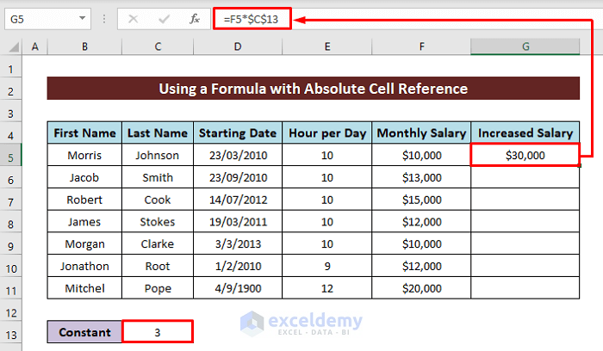This screenshot has height=351, width=603.
Task: Click the Name Box showing G5
Action: click(x=47, y=19)
